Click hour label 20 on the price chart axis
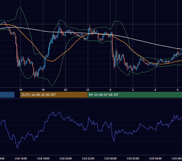This screenshot has height=161, width=182. coord(66,90)
